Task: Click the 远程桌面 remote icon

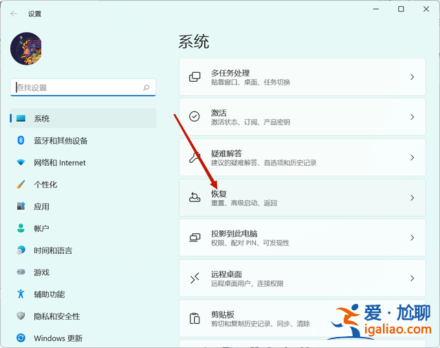Action: coord(195,278)
